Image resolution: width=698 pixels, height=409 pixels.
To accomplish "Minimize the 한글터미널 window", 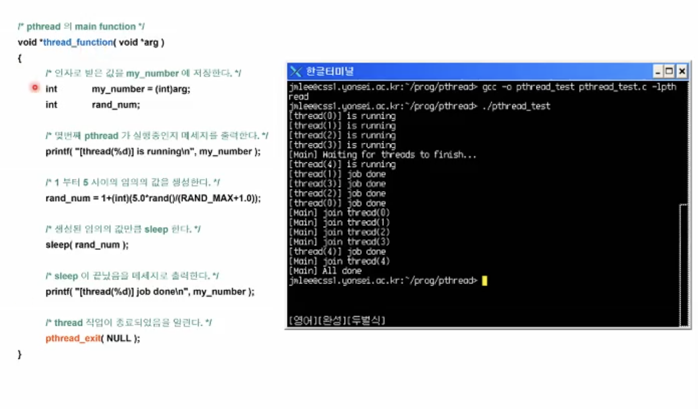I will coord(658,71).
